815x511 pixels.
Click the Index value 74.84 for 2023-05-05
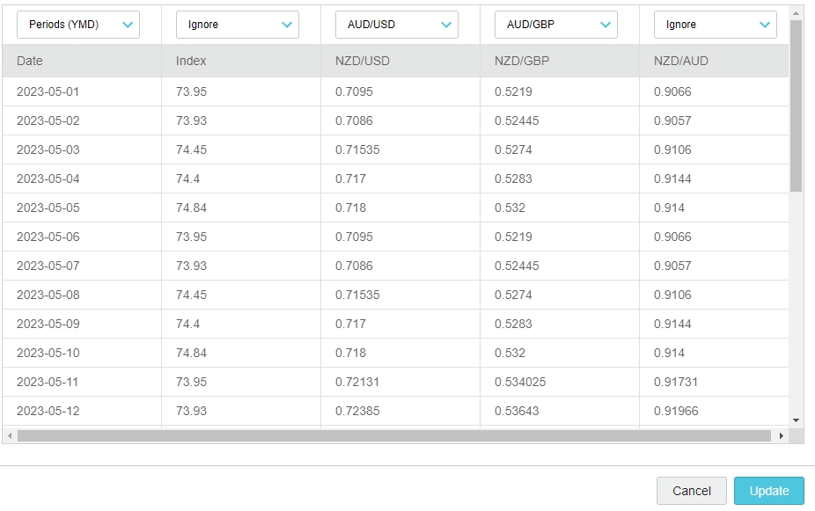(x=240, y=208)
